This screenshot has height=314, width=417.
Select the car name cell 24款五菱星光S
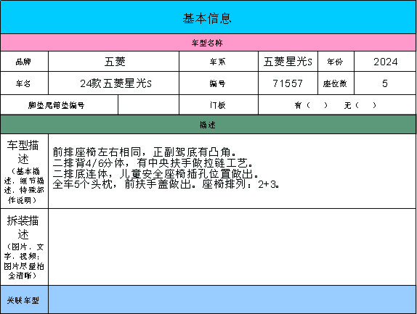click(x=114, y=83)
